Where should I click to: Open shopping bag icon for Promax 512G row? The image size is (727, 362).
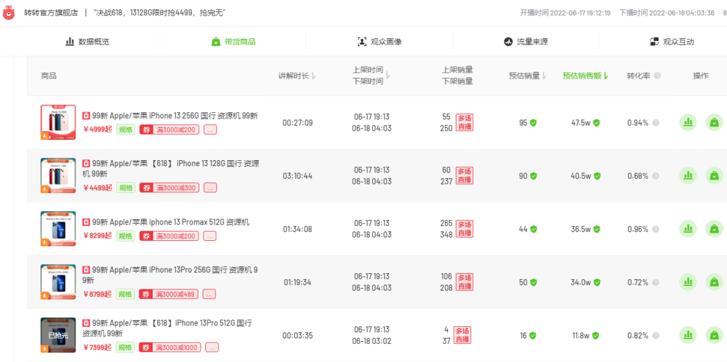point(714,229)
